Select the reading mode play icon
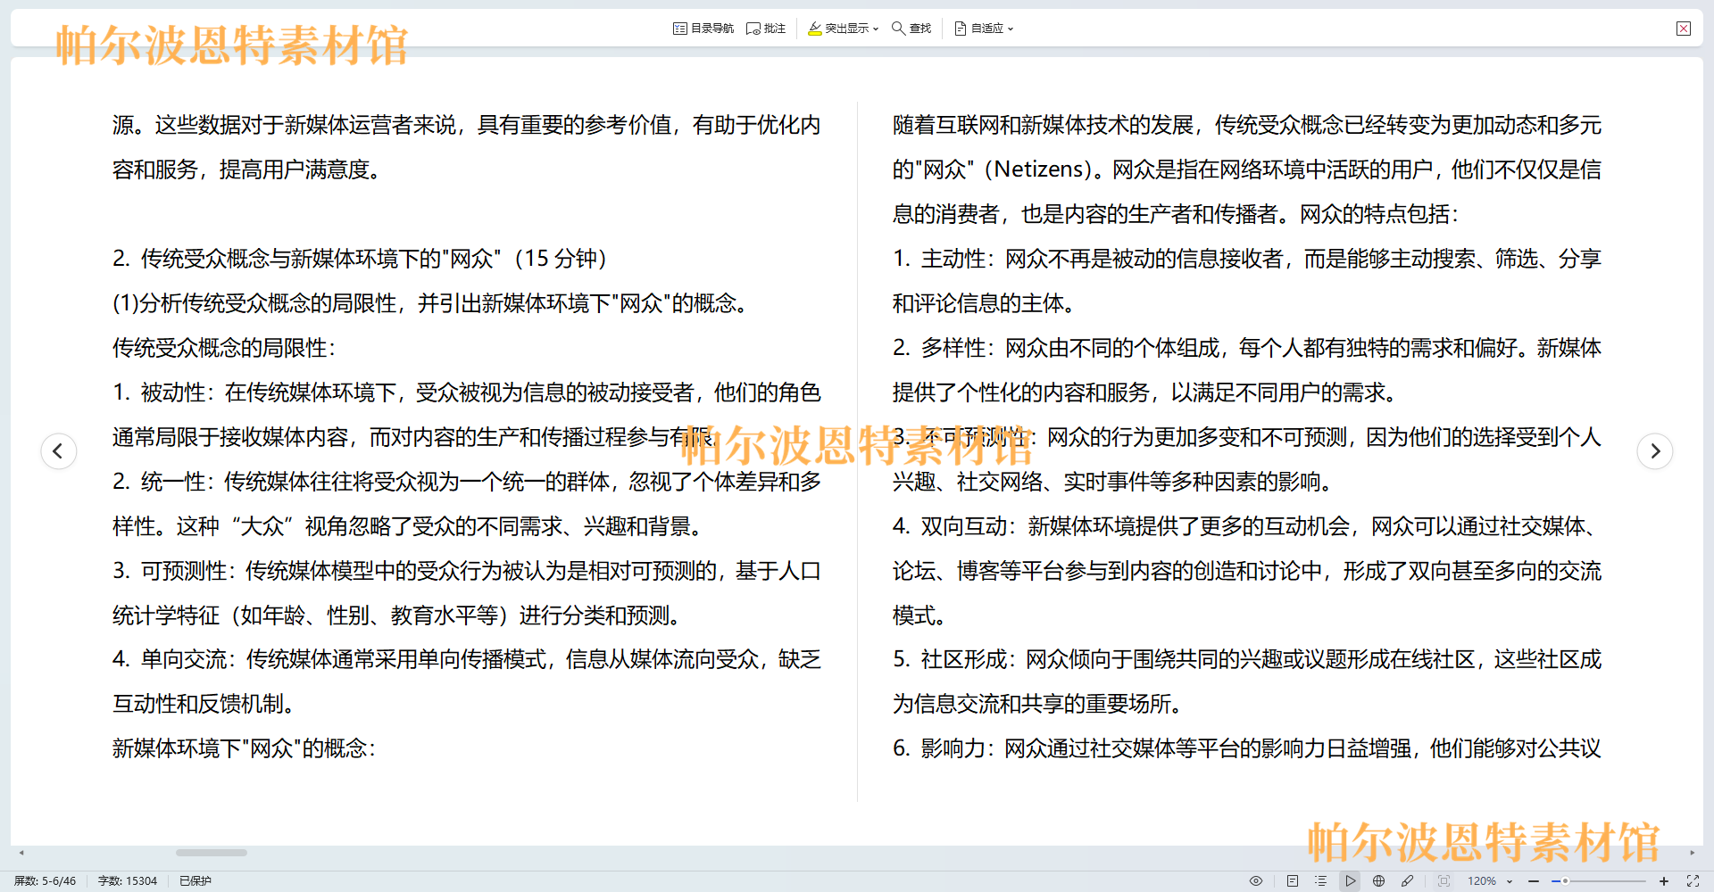Image resolution: width=1714 pixels, height=892 pixels. 1351,880
